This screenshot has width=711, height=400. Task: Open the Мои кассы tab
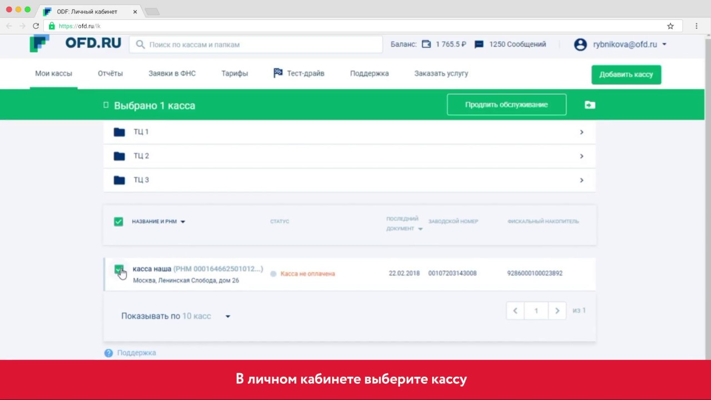point(53,73)
